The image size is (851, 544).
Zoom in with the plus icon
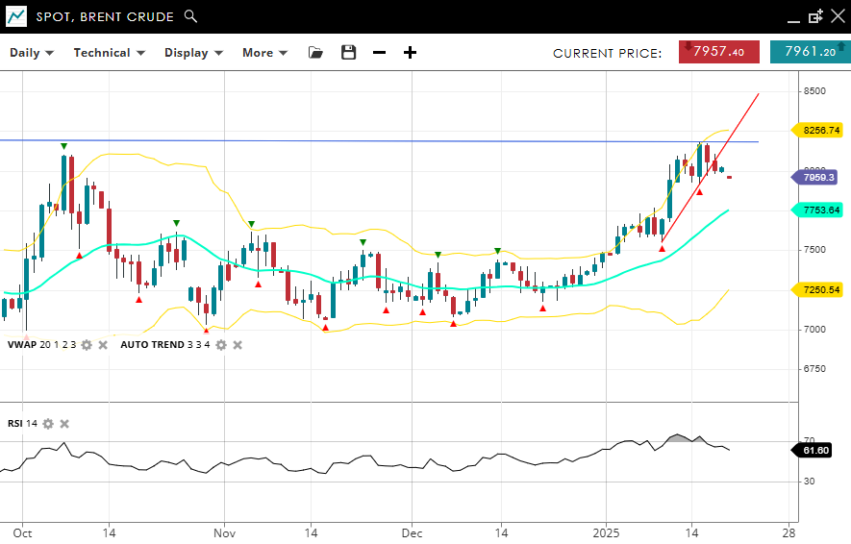pyautogui.click(x=411, y=53)
